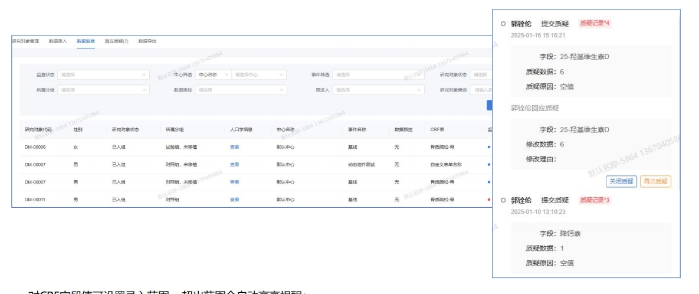Image resolution: width=699 pixels, height=294 pixels.
Task: Open the 所属分组 filter dropdown
Action: click(104, 90)
